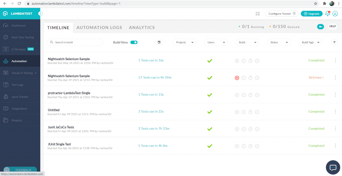Image resolution: width=342 pixels, height=176 pixels.
Task: Open the Status dropdown filter
Action: pos(279,42)
